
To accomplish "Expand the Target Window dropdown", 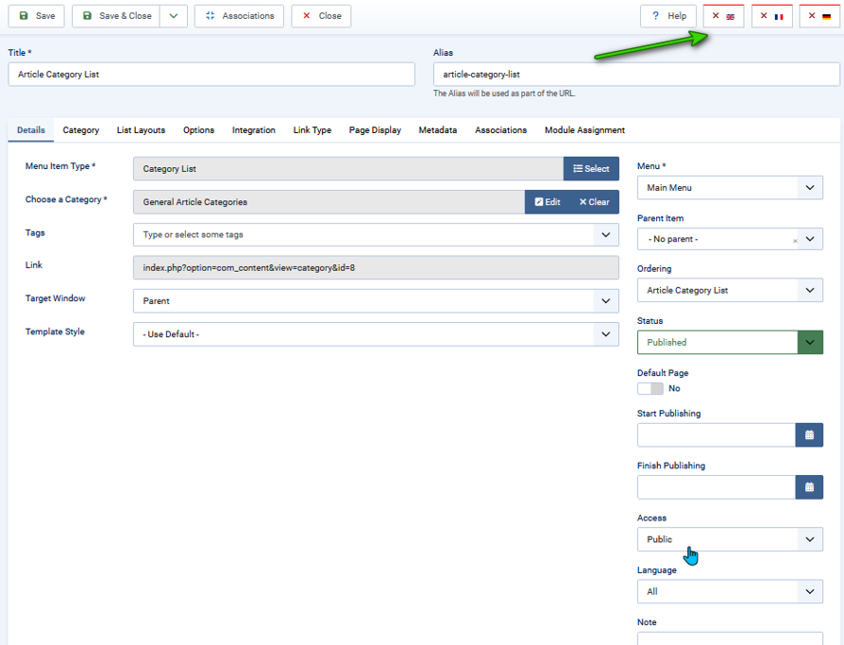I will click(376, 301).
